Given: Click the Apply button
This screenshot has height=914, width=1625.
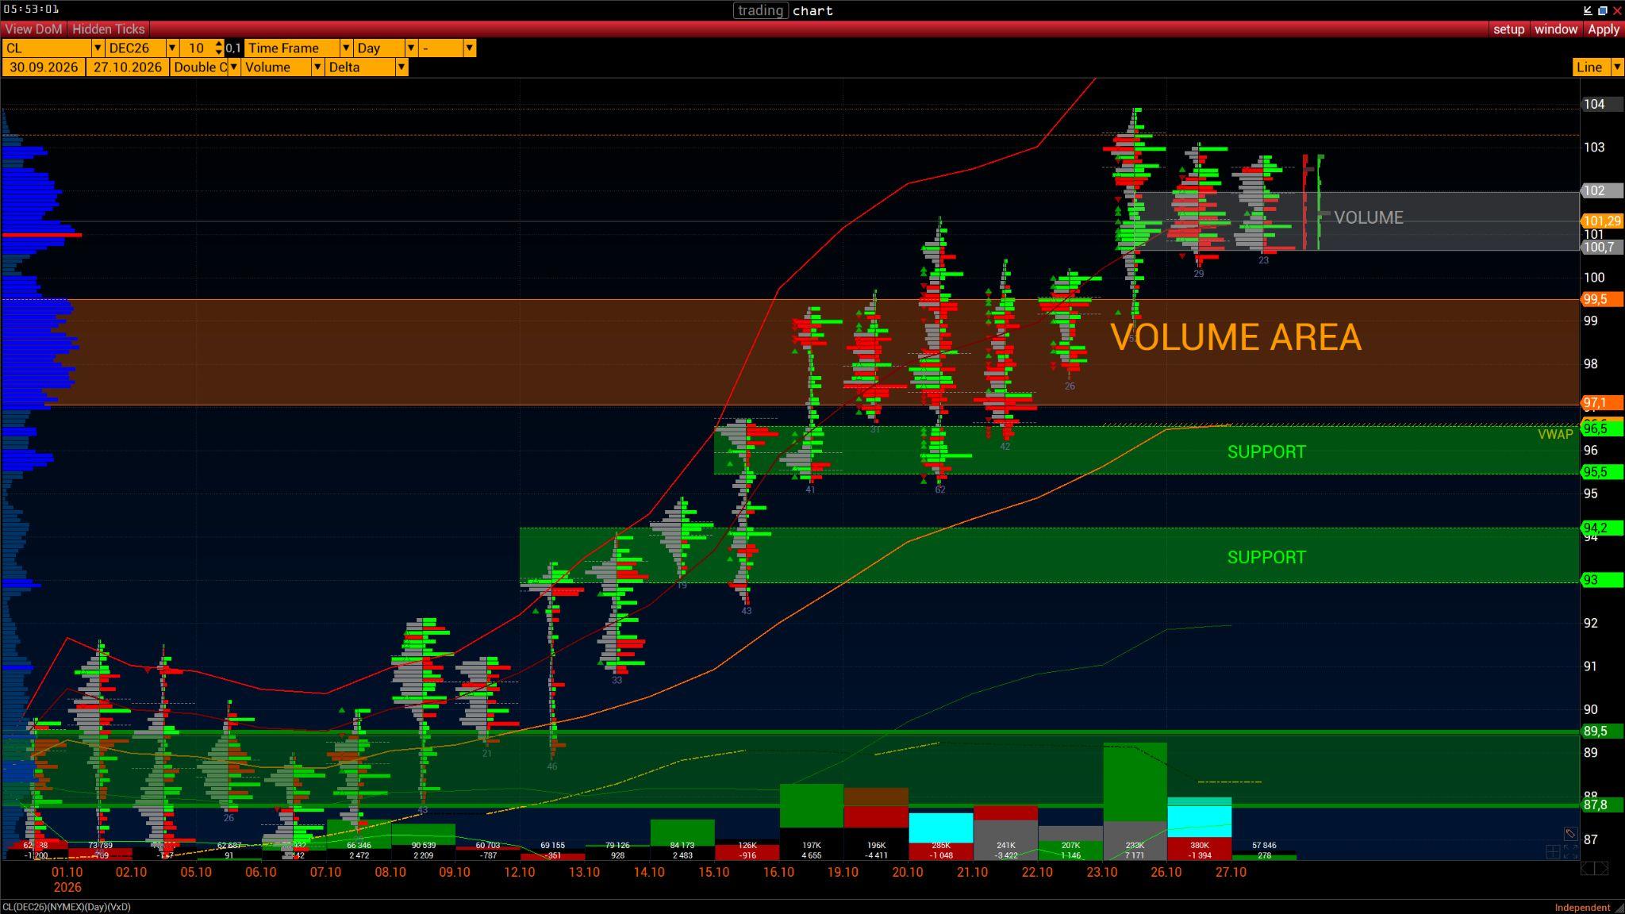Looking at the screenshot, I should pyautogui.click(x=1603, y=29).
